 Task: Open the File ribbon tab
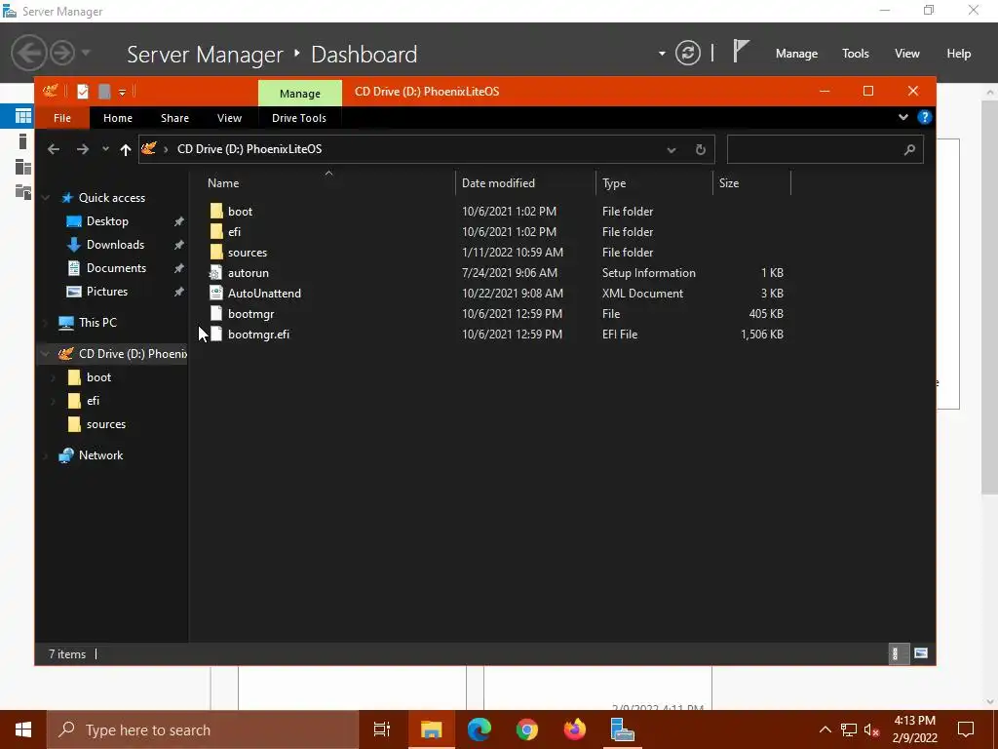click(x=61, y=118)
